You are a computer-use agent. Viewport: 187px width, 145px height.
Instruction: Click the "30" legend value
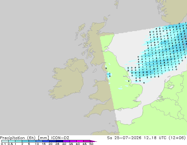pos(64,144)
